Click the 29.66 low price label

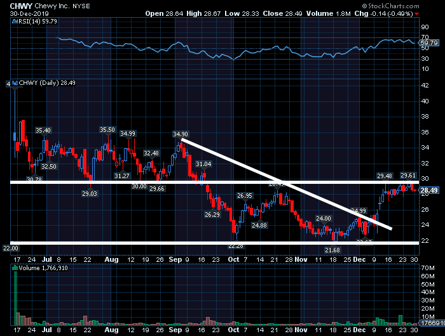157,188
